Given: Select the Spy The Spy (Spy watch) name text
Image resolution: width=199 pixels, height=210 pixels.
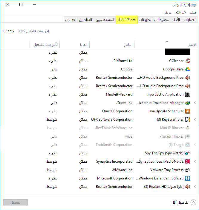Looking at the screenshot, I should pos(164,153).
